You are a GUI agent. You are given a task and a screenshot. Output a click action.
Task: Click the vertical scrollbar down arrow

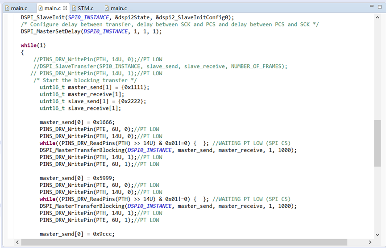(x=378, y=235)
